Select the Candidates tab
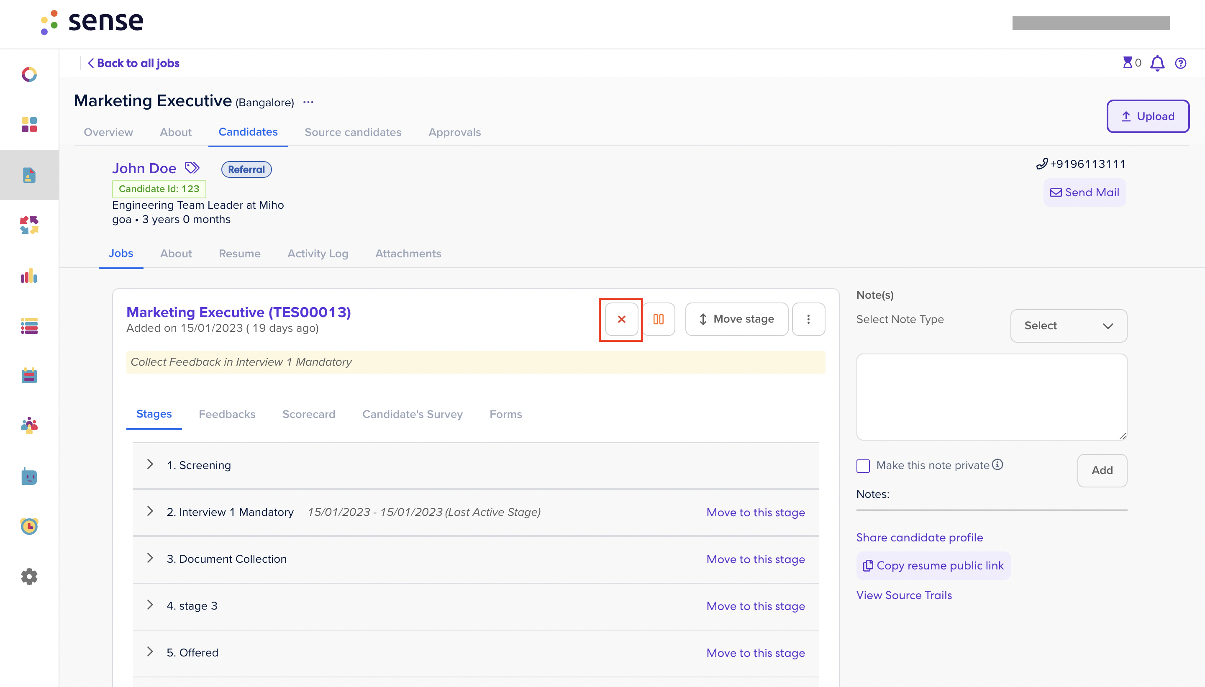 (x=248, y=132)
